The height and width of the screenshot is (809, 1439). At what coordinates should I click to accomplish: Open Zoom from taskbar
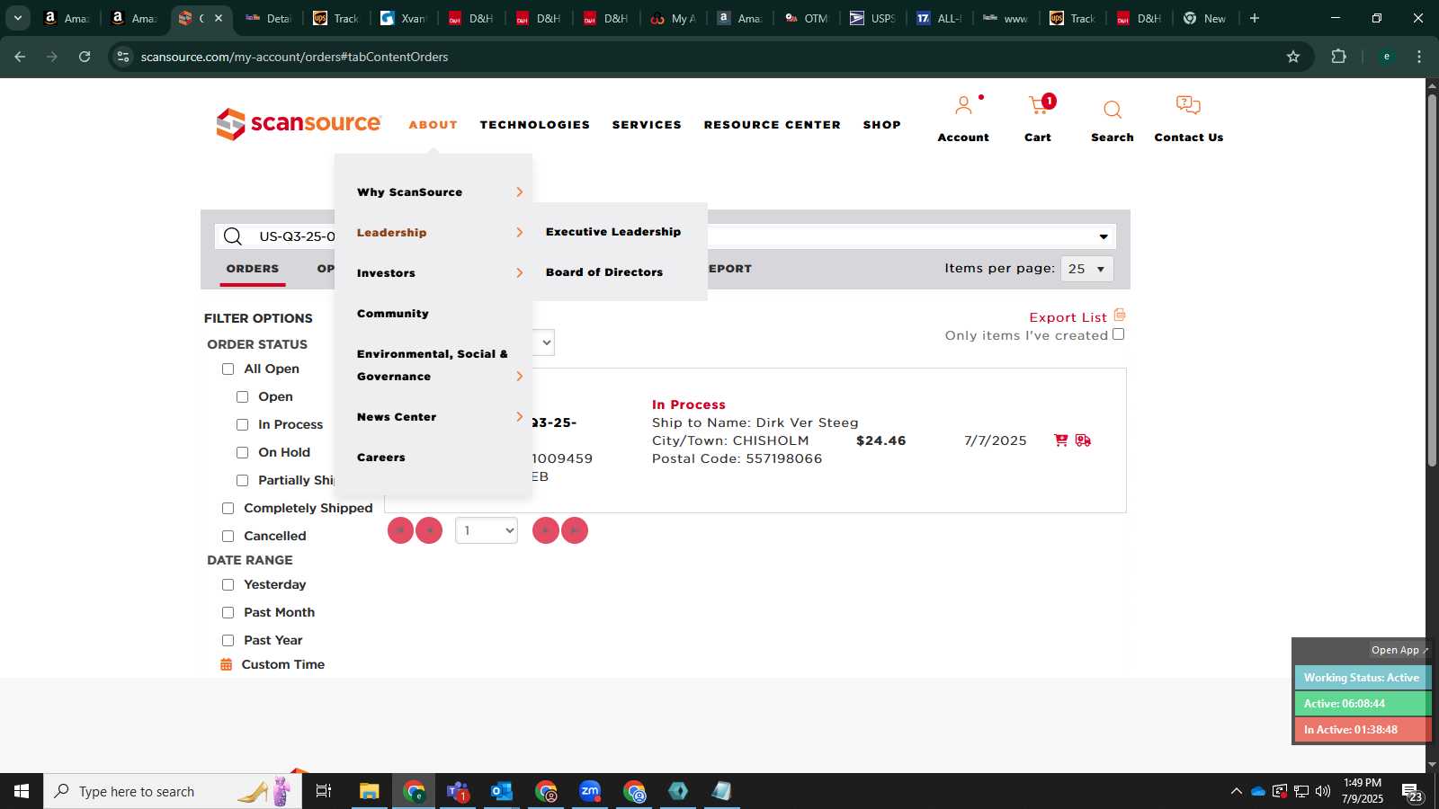[x=590, y=791]
